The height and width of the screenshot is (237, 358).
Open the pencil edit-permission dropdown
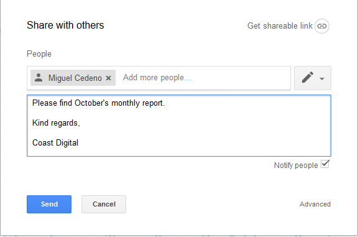[313, 78]
